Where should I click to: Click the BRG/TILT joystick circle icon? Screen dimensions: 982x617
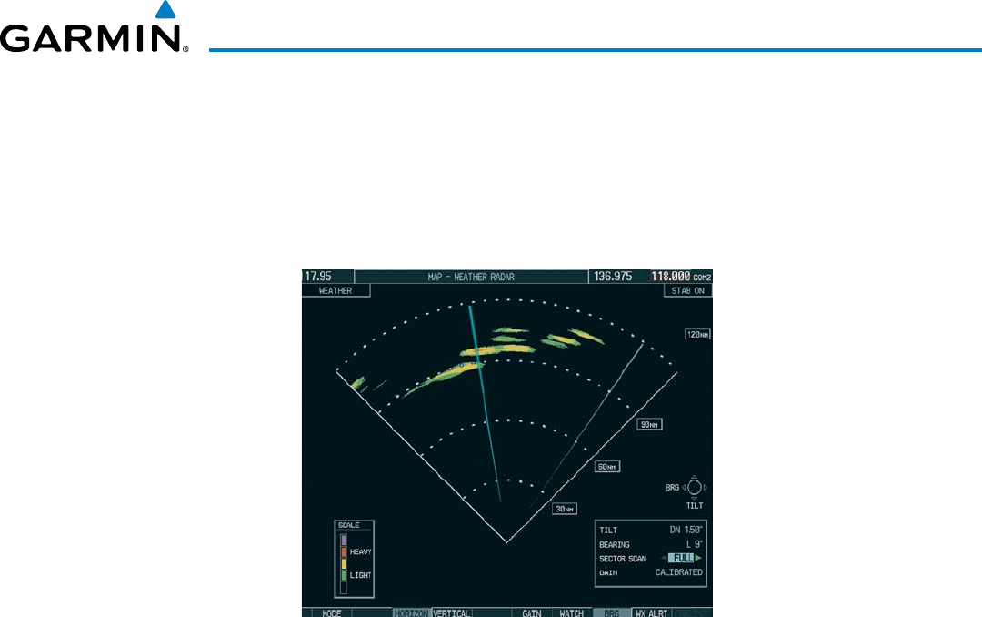(694, 487)
